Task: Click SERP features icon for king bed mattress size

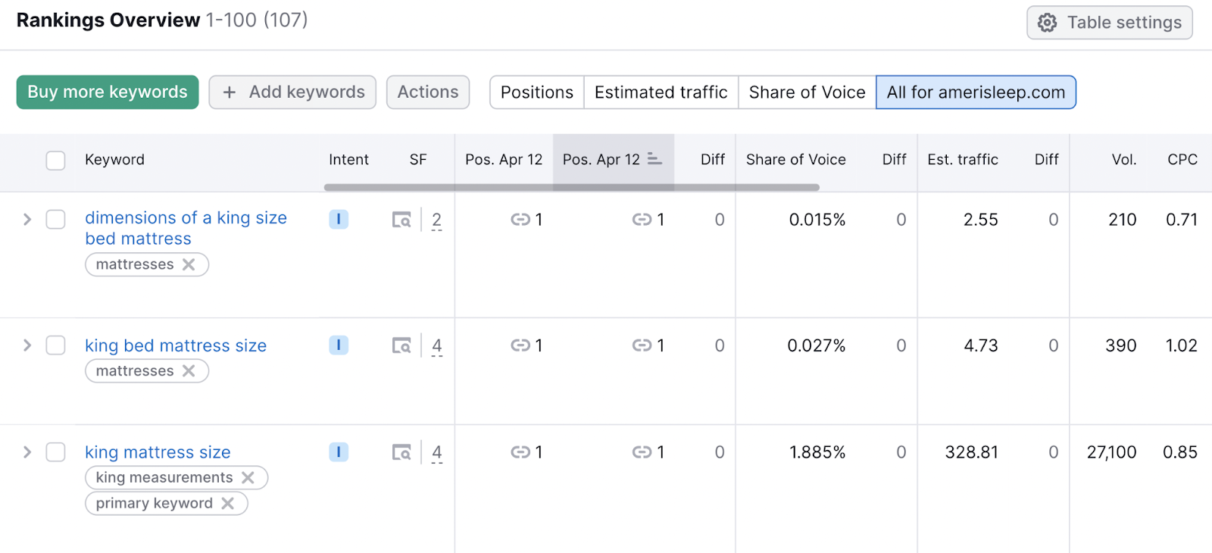Action: (x=401, y=345)
